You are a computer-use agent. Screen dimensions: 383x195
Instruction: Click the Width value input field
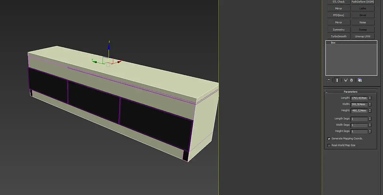click(x=359, y=104)
